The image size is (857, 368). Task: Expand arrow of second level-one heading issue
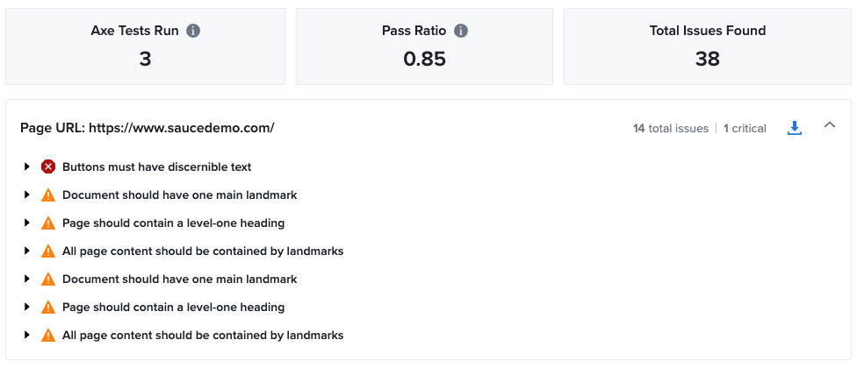(28, 307)
